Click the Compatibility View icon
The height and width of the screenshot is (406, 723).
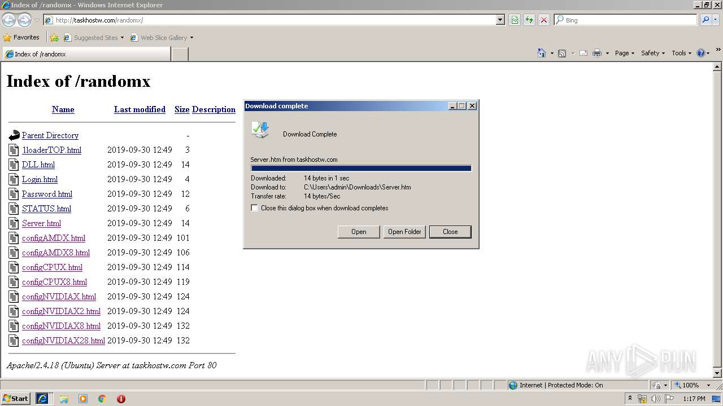pyautogui.click(x=515, y=20)
